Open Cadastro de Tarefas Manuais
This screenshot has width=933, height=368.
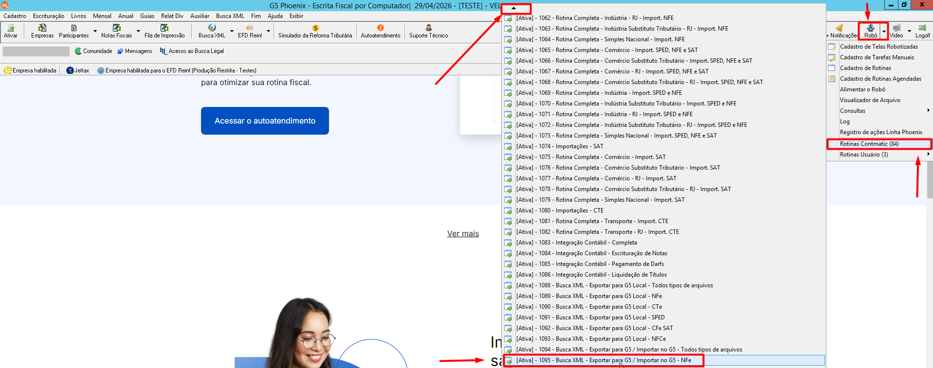point(879,57)
